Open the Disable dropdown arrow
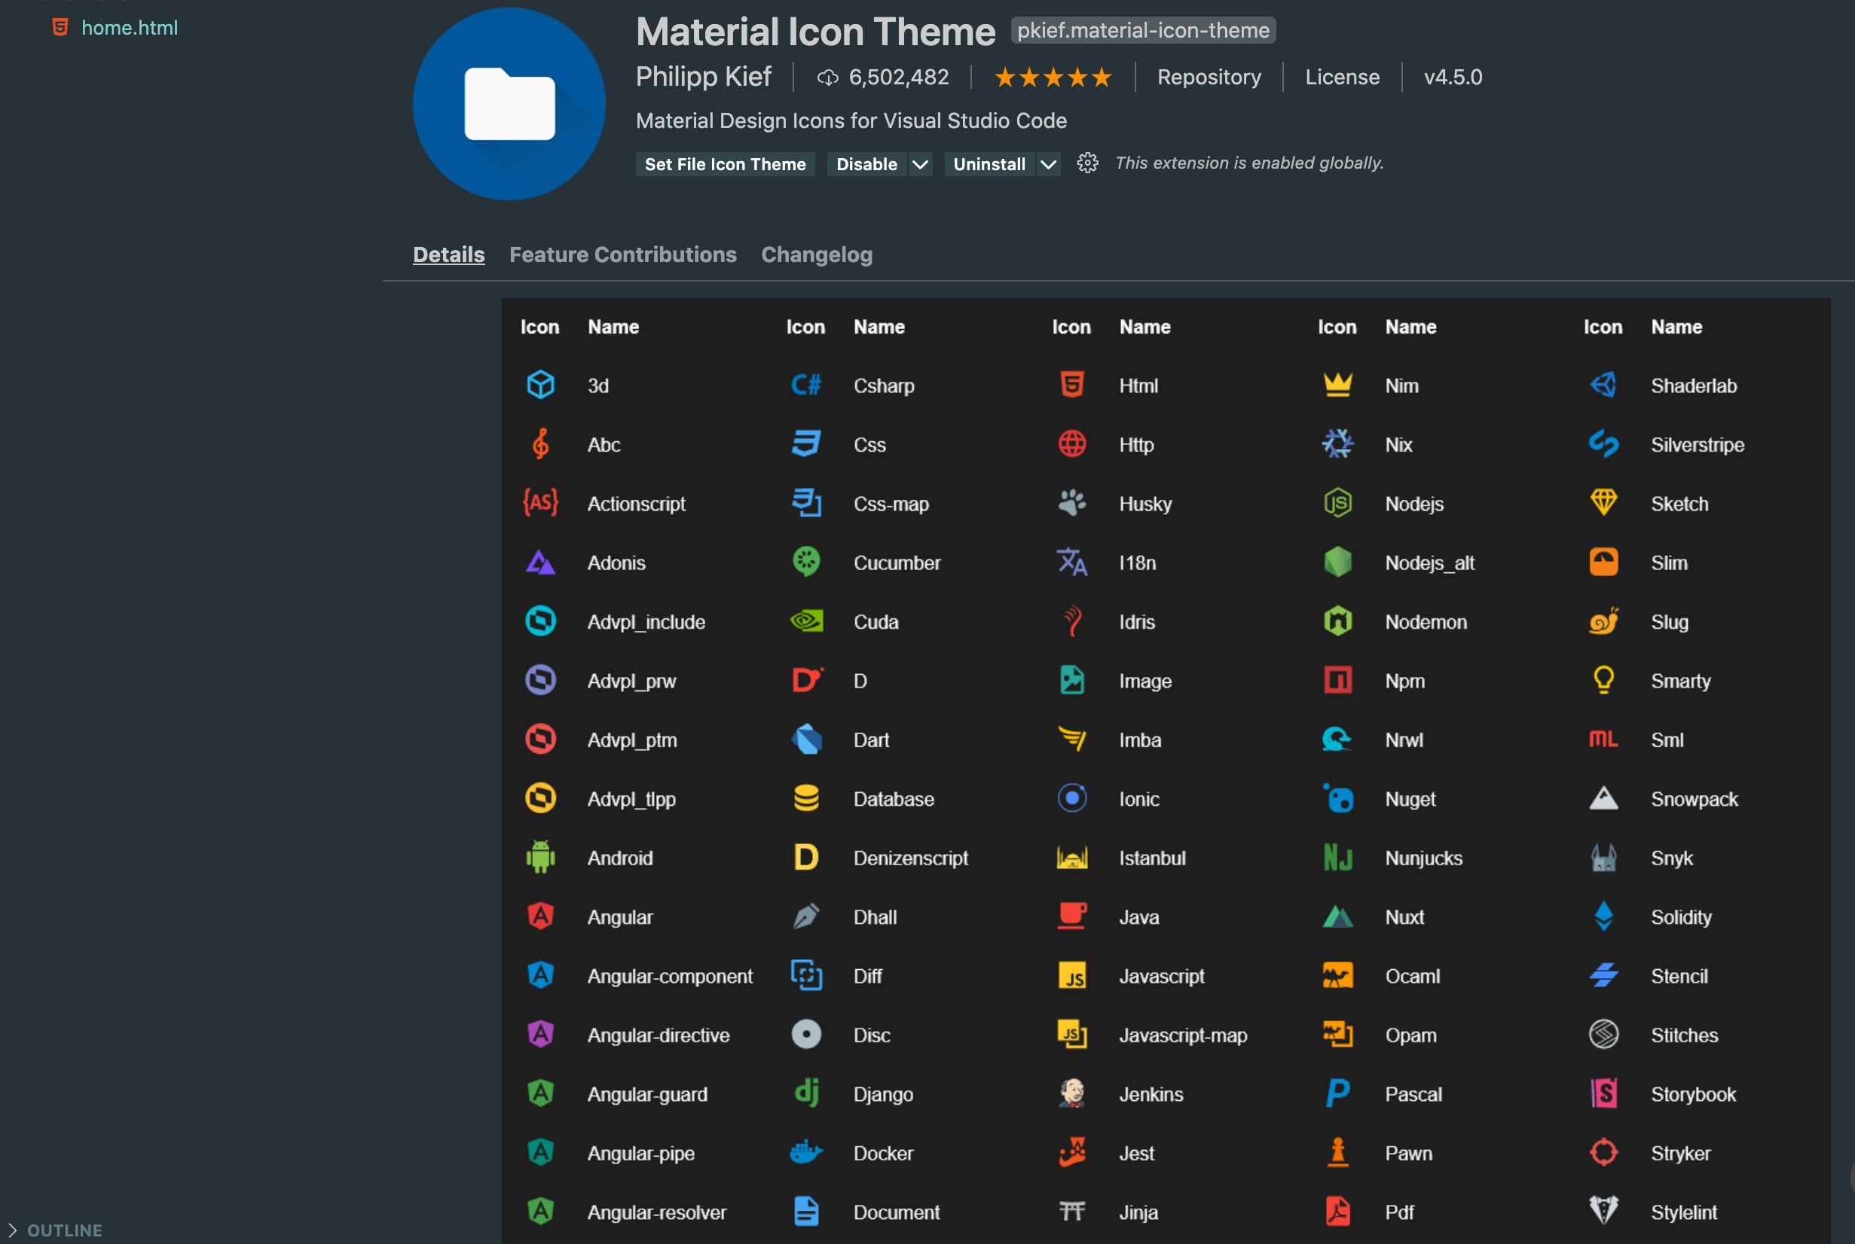 click(x=920, y=164)
